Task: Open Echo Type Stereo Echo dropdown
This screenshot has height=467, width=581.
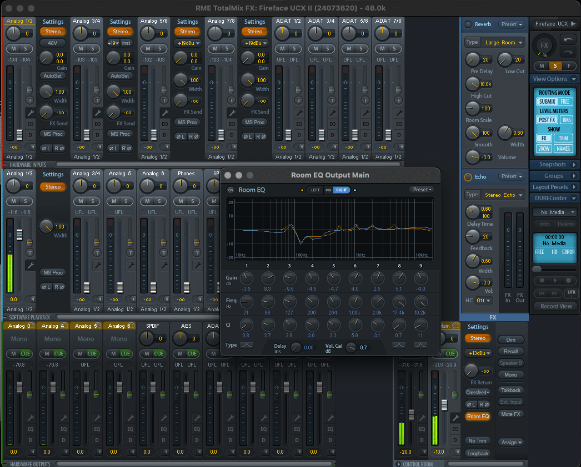Action: 503,195
